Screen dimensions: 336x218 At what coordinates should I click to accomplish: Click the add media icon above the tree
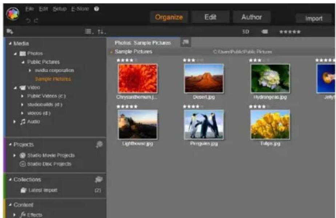(x=10, y=32)
